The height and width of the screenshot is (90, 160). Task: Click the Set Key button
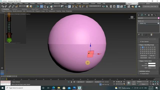(134, 84)
